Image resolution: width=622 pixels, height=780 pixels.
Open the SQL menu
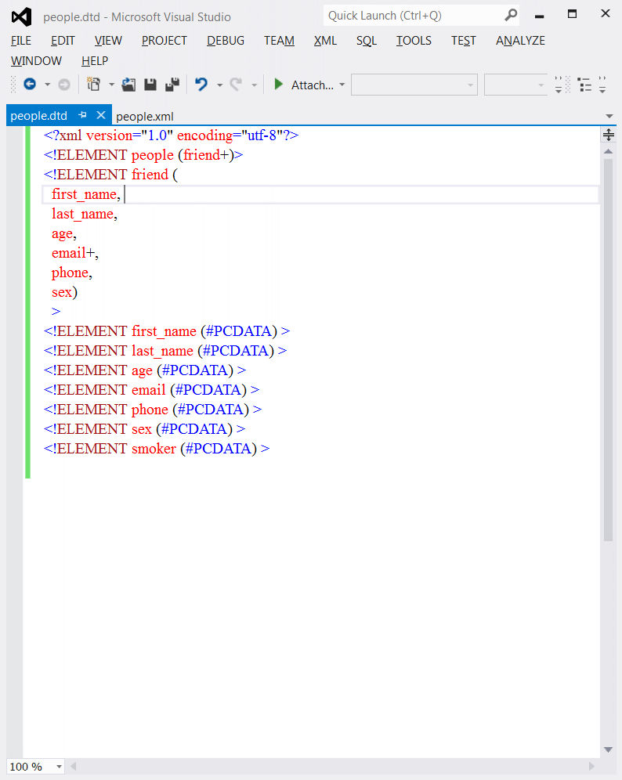coord(367,41)
